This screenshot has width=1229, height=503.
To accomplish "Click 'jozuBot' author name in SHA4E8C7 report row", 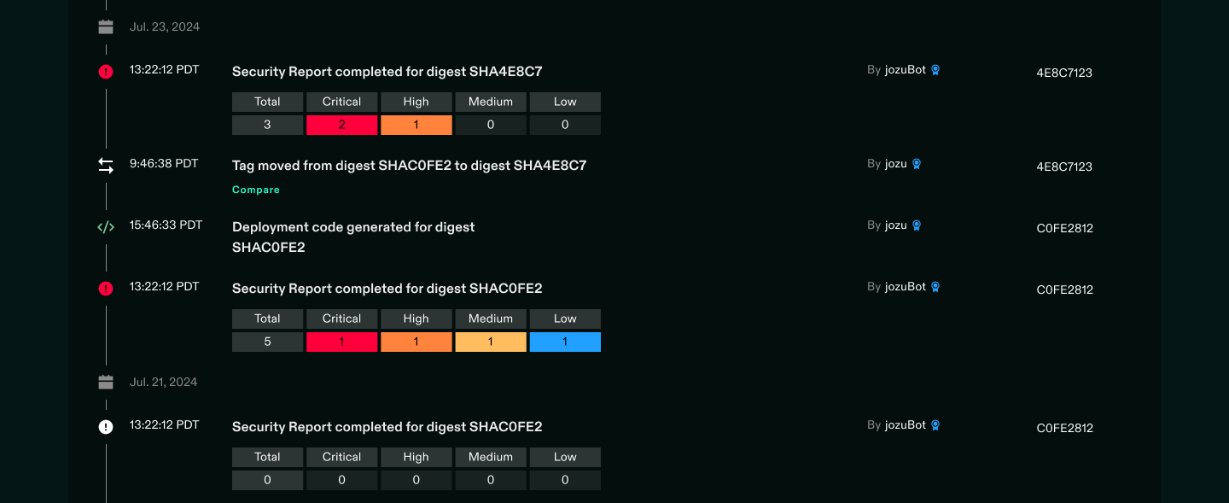I will [x=906, y=70].
